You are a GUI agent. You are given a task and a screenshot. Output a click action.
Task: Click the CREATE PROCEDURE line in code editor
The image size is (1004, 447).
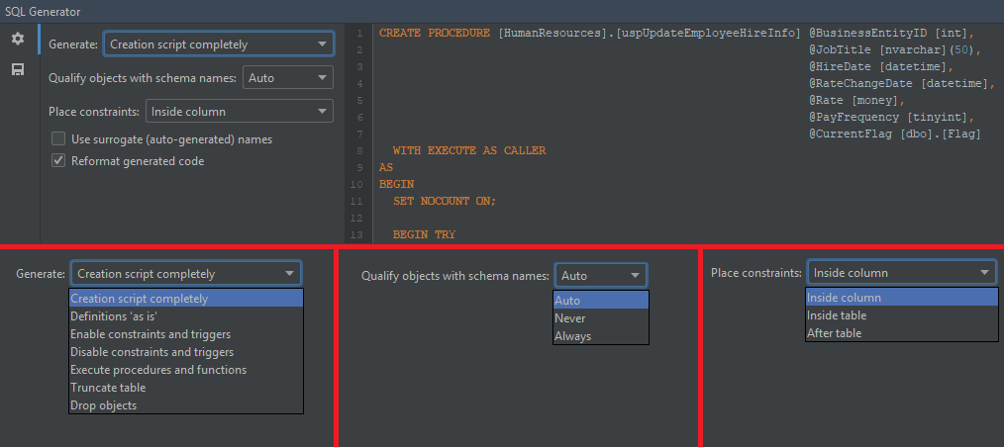589,34
